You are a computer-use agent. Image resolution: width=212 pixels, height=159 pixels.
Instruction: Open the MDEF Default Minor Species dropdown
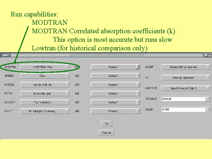[x=186, y=67]
